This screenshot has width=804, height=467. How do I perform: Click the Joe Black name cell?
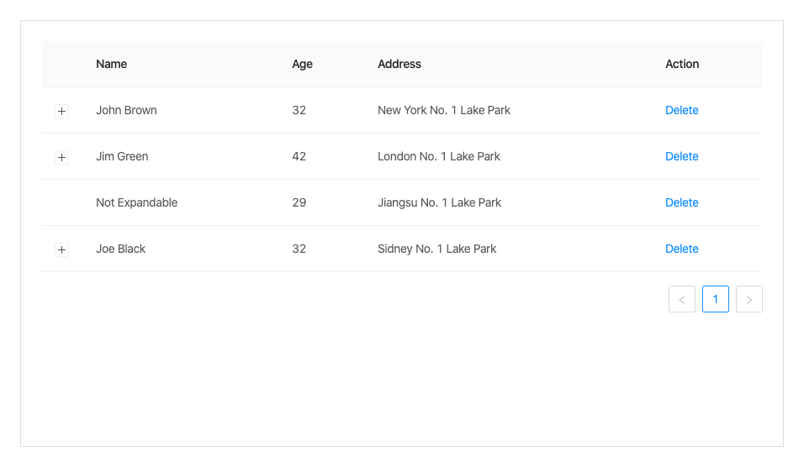[x=120, y=249]
